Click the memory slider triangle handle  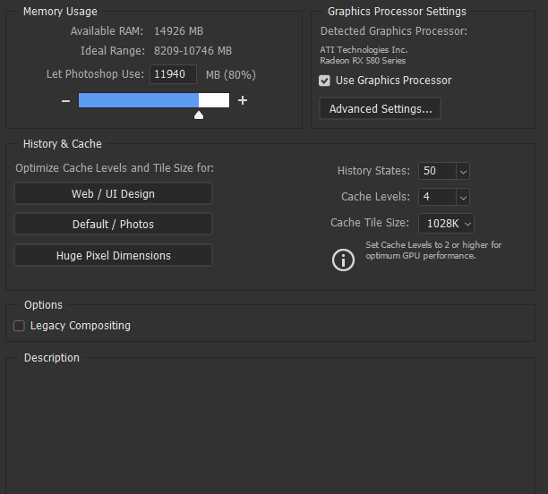199,115
